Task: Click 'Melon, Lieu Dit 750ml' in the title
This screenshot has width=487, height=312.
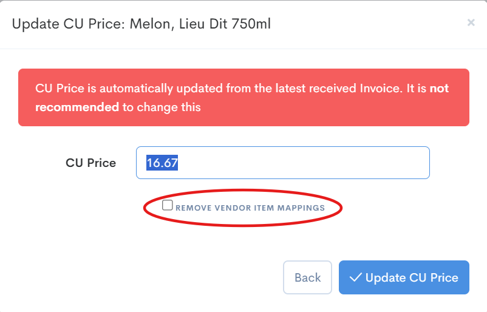Action: (200, 24)
